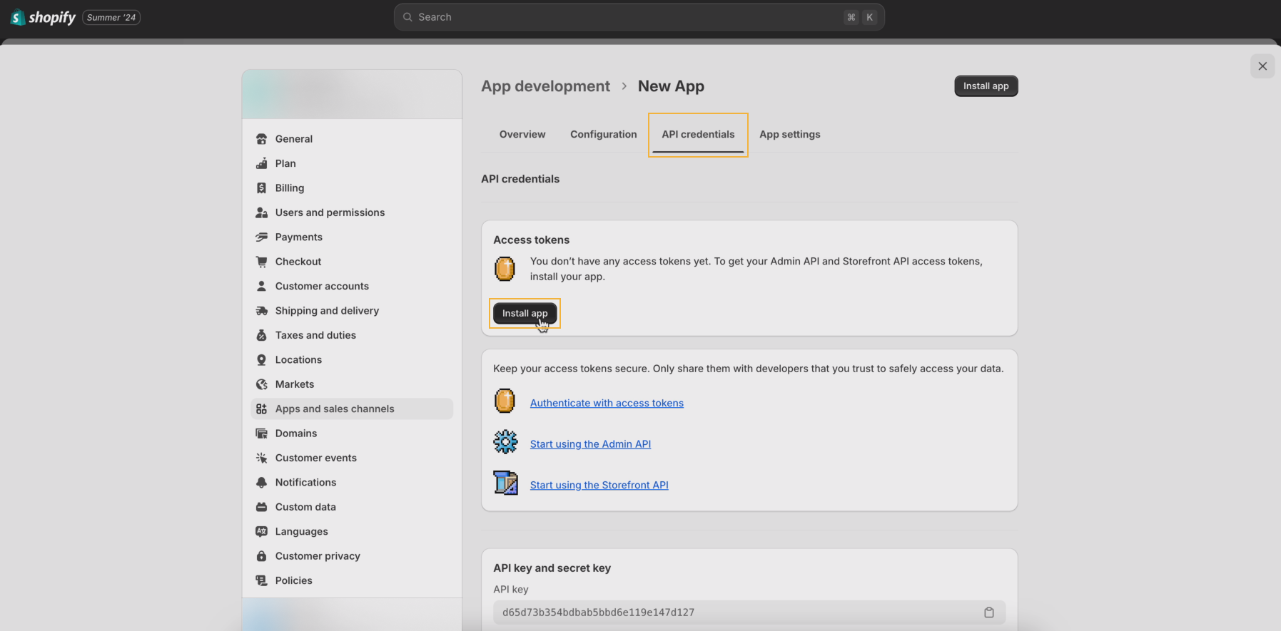This screenshot has width=1281, height=631.
Task: Click the magnifier icon in the search bar
Action: (x=407, y=17)
